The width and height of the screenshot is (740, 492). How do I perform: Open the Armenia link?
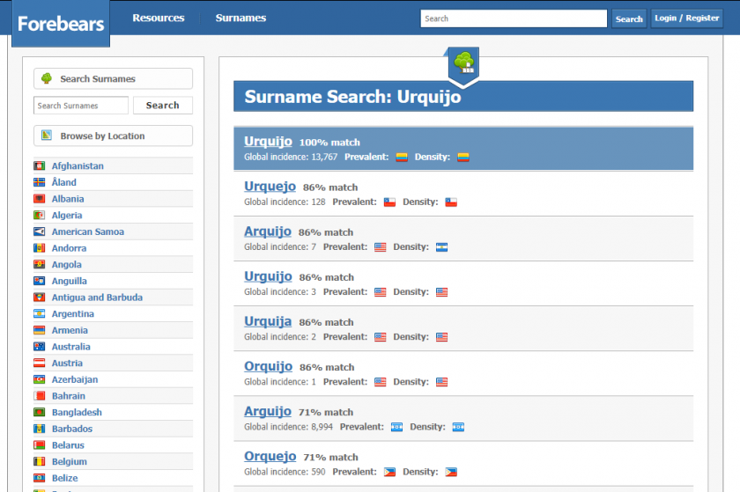click(x=70, y=330)
